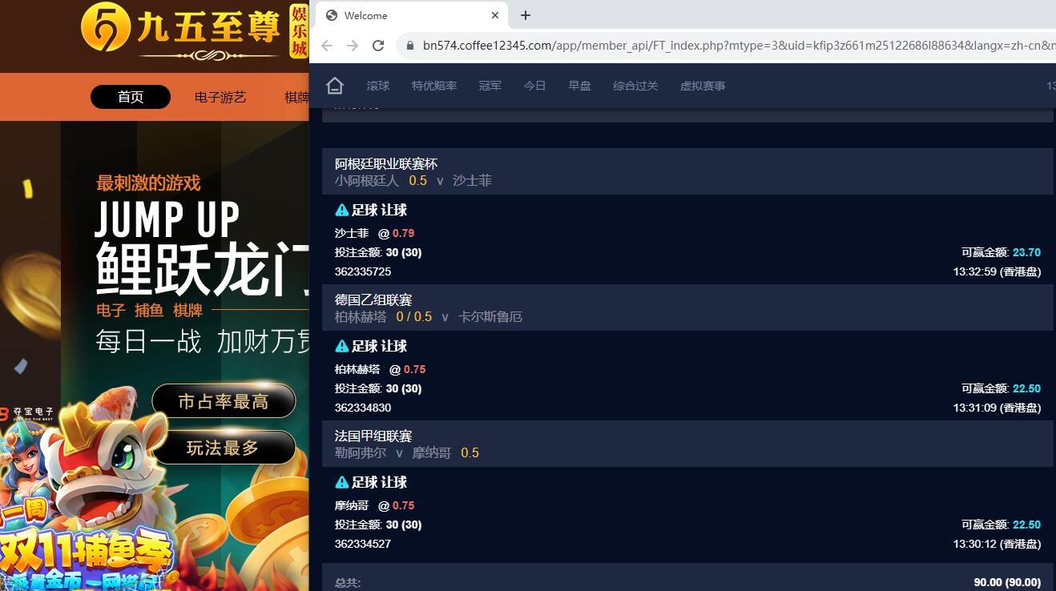The width and height of the screenshot is (1056, 591).
Task: Go back in the browser
Action: tap(327, 46)
